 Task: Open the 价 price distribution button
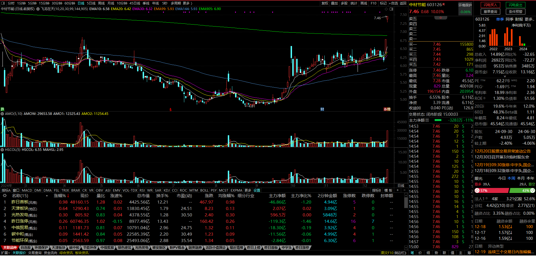pyautogui.click(x=420, y=253)
